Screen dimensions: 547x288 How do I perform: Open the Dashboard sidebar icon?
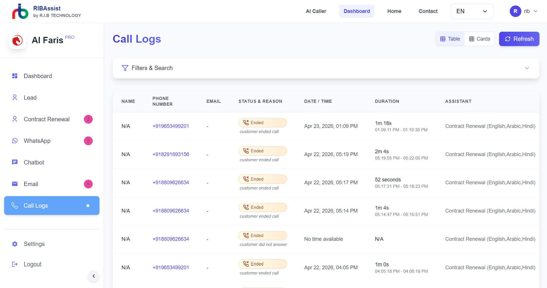click(x=15, y=76)
